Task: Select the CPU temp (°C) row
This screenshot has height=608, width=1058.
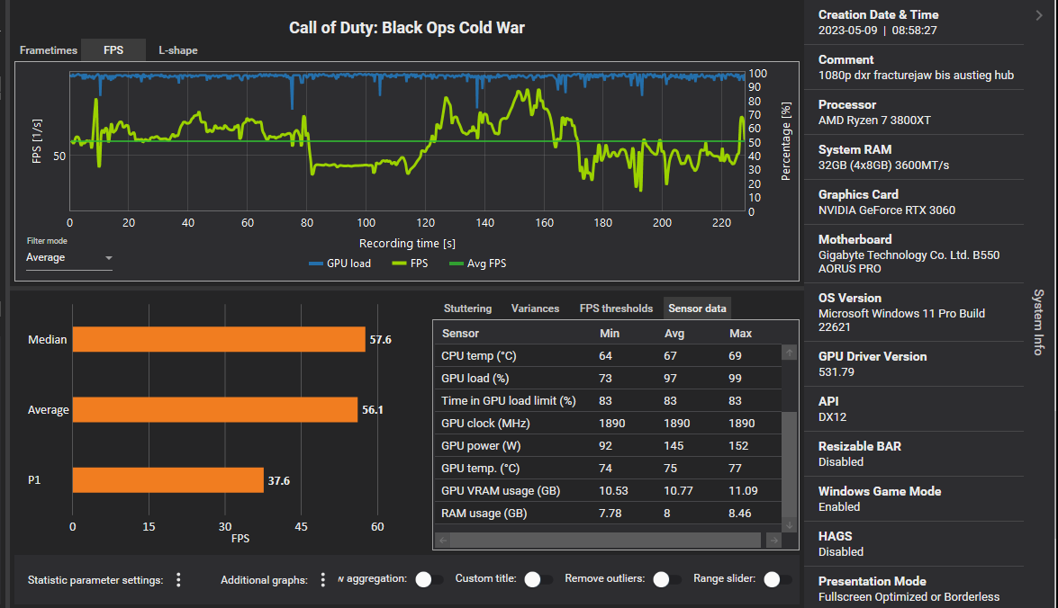Action: [607, 356]
